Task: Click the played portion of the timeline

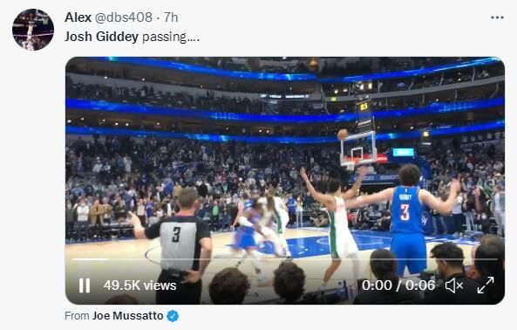Action: tap(90, 259)
